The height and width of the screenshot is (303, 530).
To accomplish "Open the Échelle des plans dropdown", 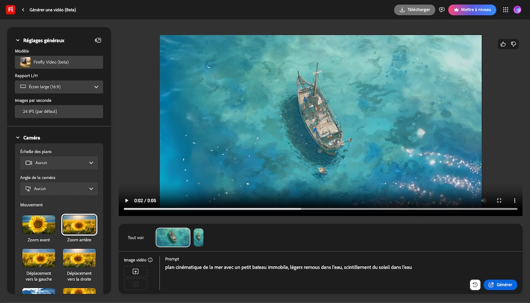I will (x=59, y=163).
